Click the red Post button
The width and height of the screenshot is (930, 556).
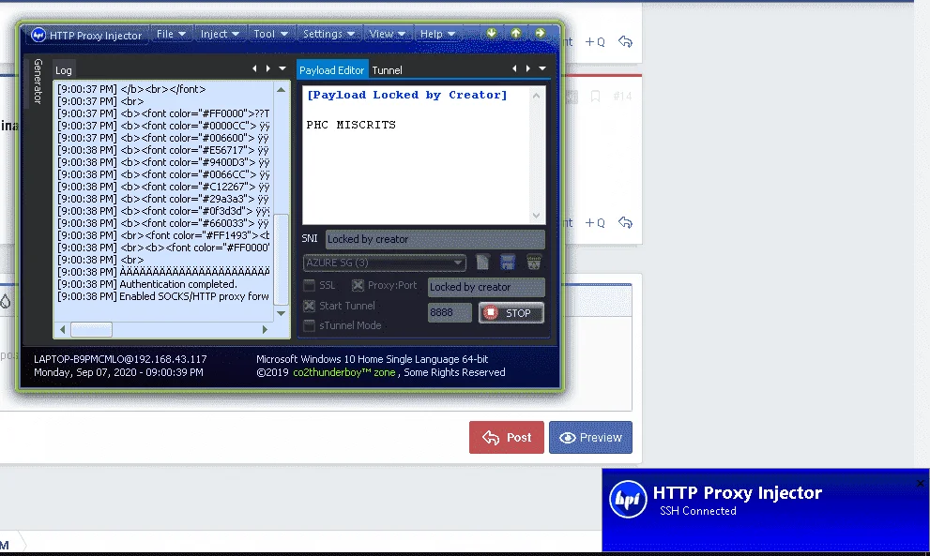tap(507, 438)
